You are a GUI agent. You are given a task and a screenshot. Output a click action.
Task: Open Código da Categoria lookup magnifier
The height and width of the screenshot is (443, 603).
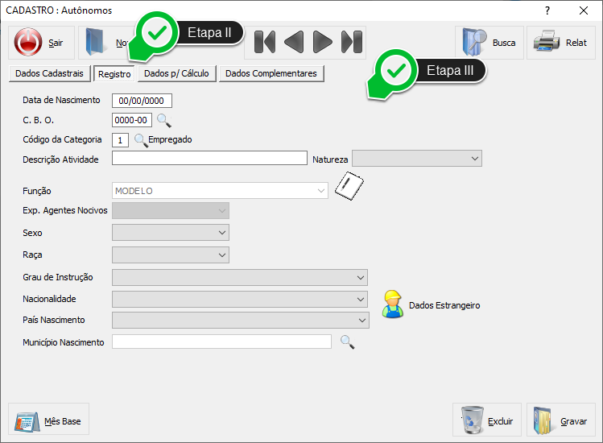(x=140, y=140)
